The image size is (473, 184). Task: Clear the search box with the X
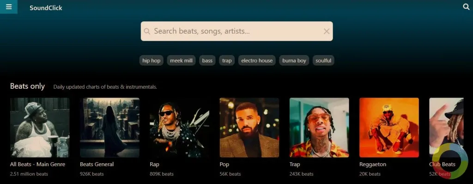click(327, 31)
